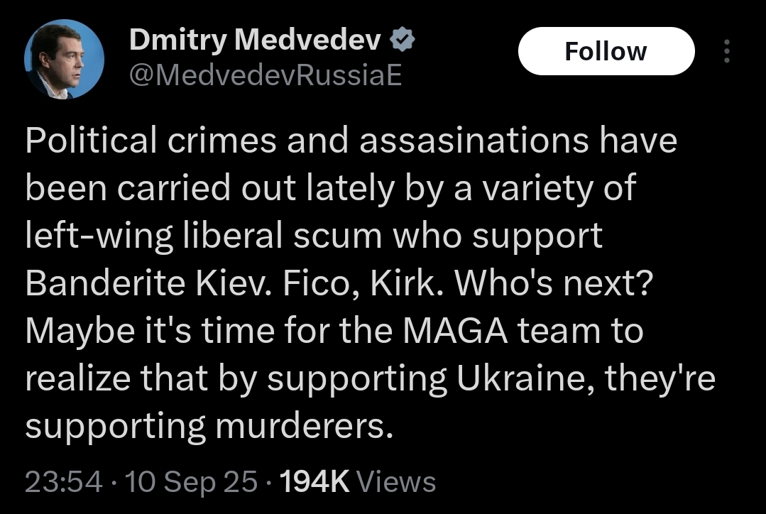
Task: Click the words 'Political crimes' in the tweet
Action: click(x=151, y=141)
